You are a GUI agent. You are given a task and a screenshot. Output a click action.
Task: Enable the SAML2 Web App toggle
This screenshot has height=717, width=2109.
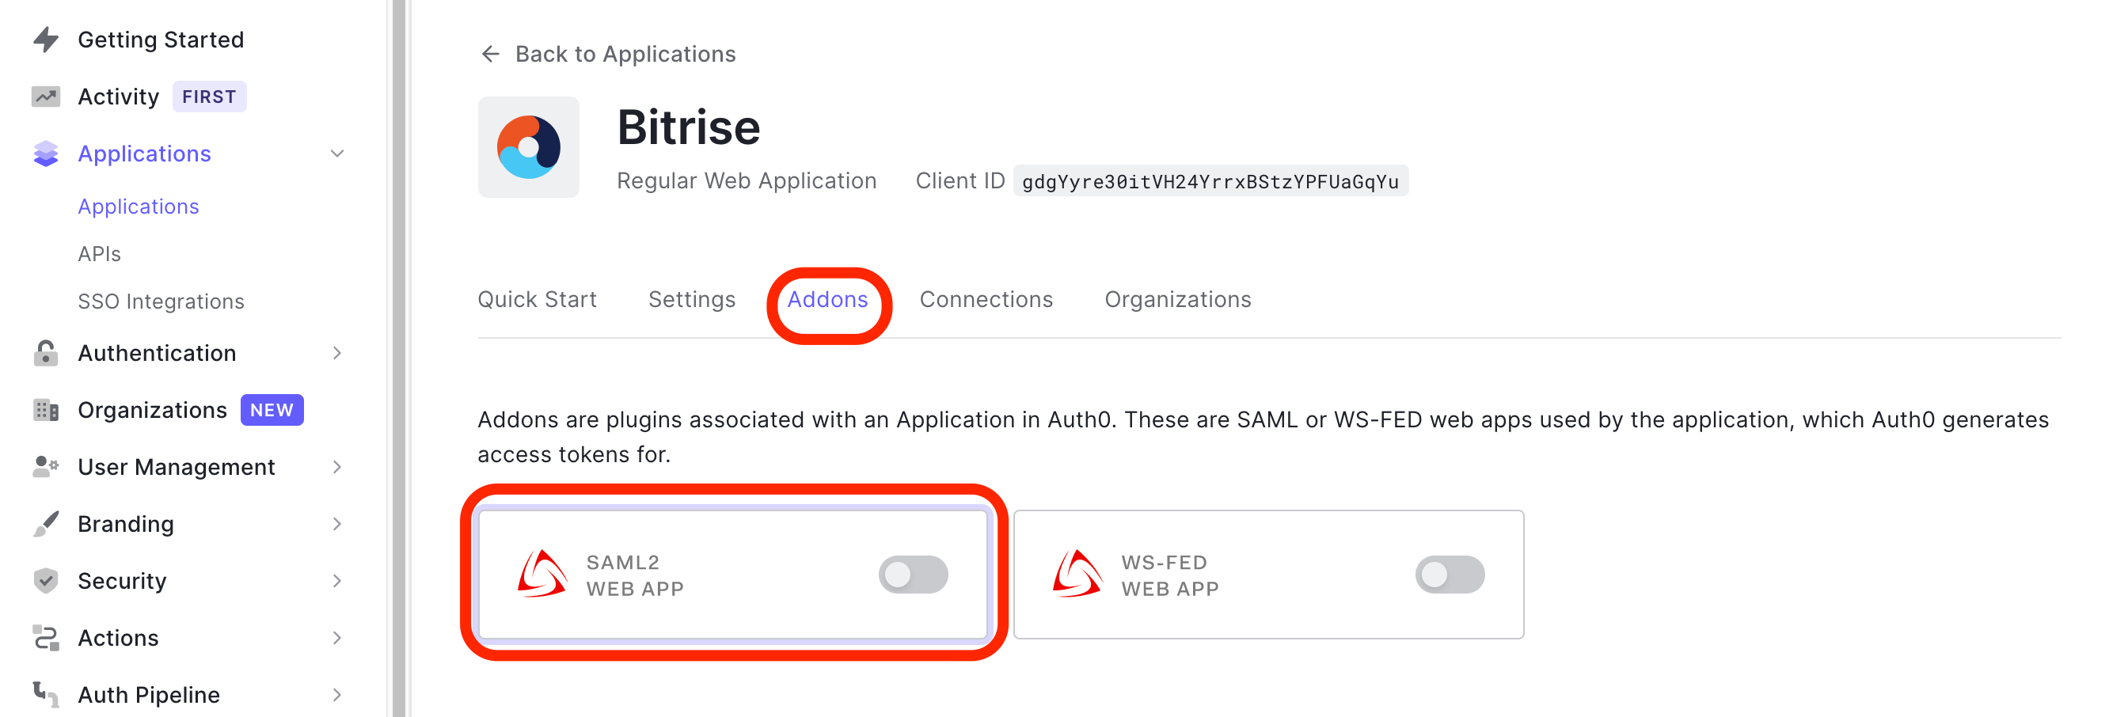[x=913, y=575]
